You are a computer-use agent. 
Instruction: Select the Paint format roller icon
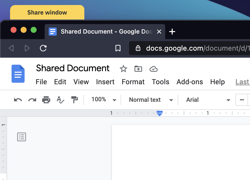tap(75, 100)
